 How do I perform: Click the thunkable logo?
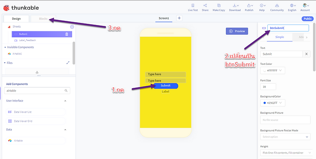pyautogui.click(x=21, y=8)
